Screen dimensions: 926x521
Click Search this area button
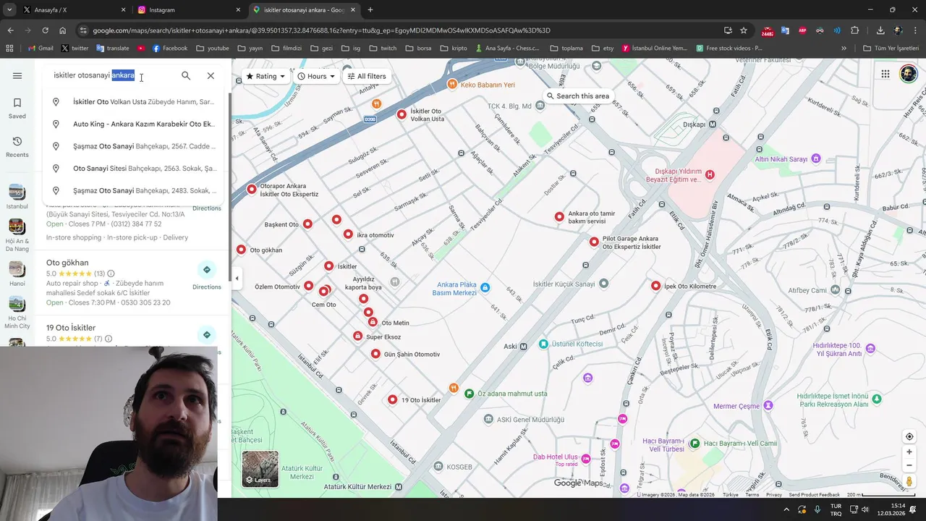coord(578,96)
